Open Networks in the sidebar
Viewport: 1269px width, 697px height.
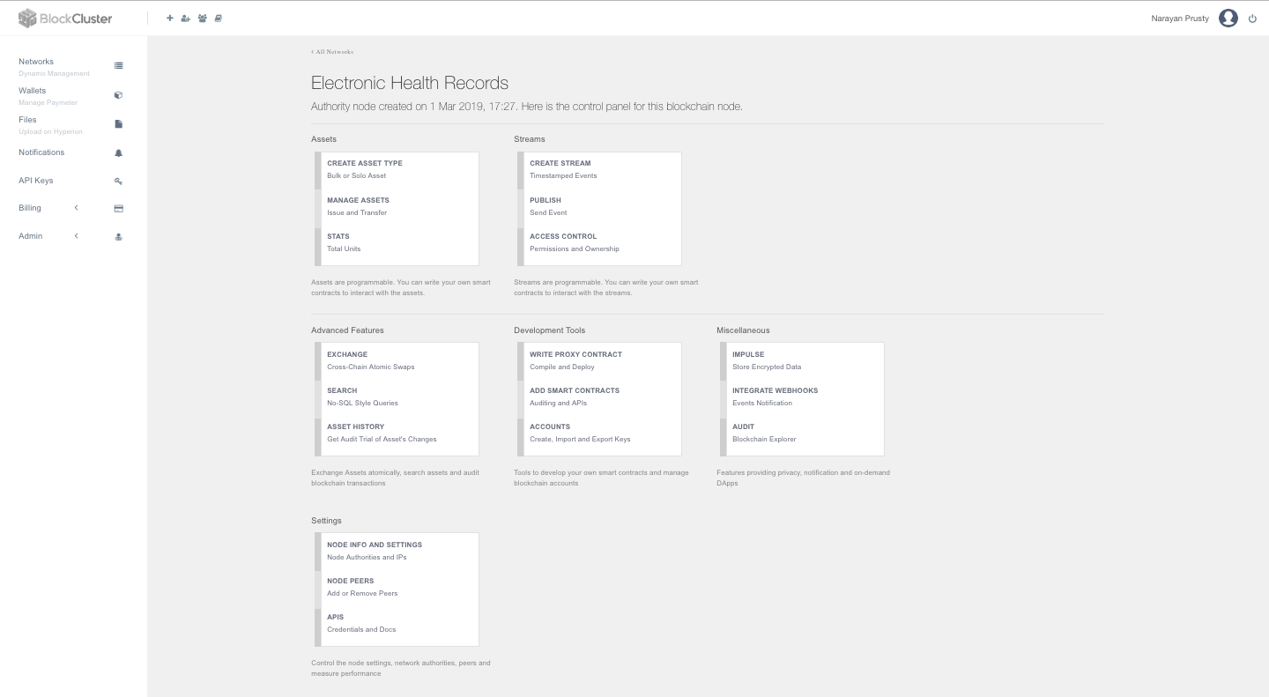pyautogui.click(x=36, y=62)
